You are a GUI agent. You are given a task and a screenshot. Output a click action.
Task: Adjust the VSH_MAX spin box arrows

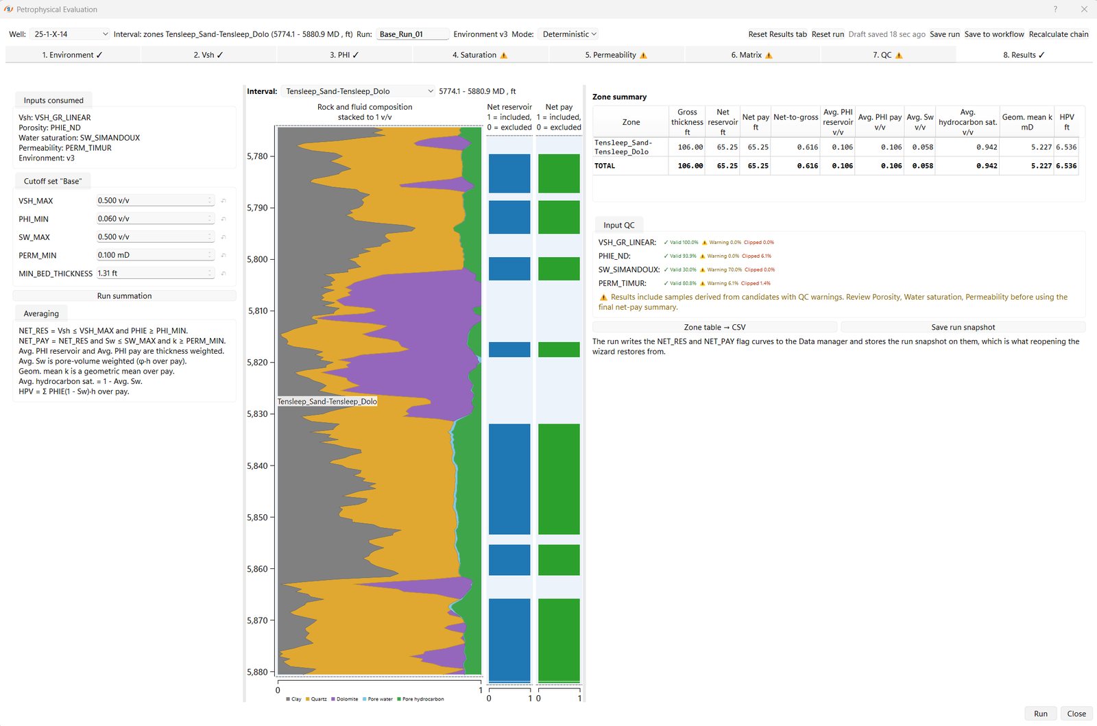[210, 201]
